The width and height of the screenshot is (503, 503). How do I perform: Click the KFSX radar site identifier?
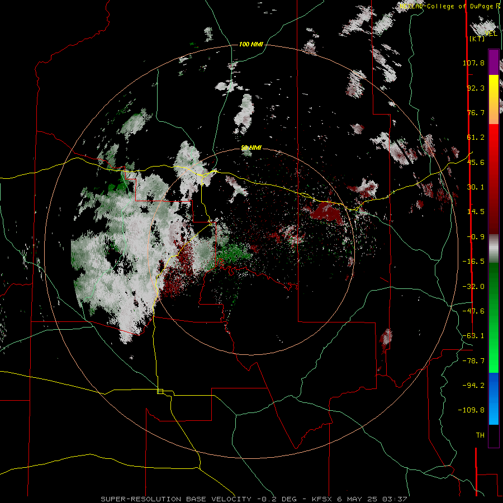pos(322,499)
